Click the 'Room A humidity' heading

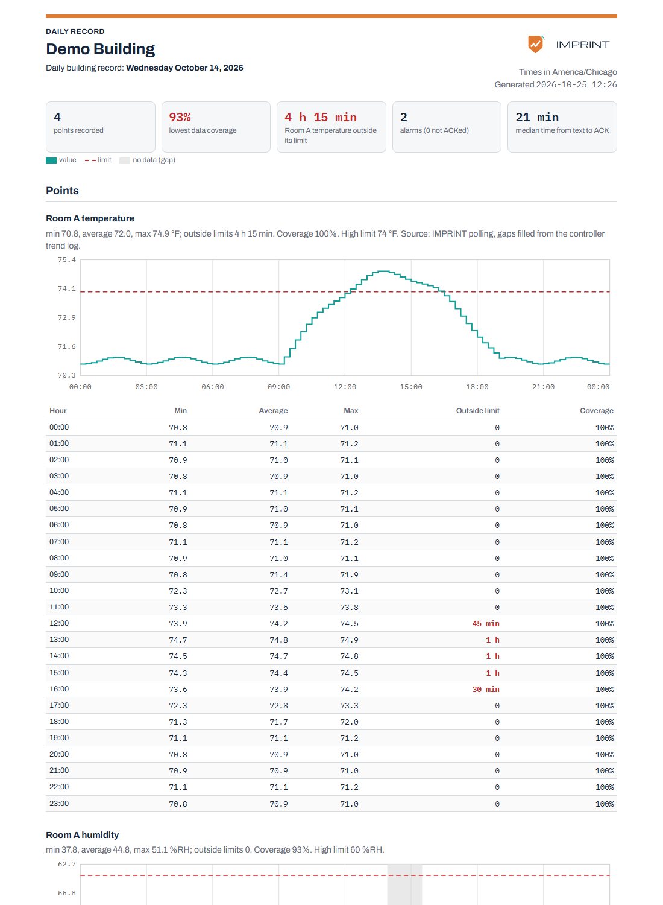(82, 835)
